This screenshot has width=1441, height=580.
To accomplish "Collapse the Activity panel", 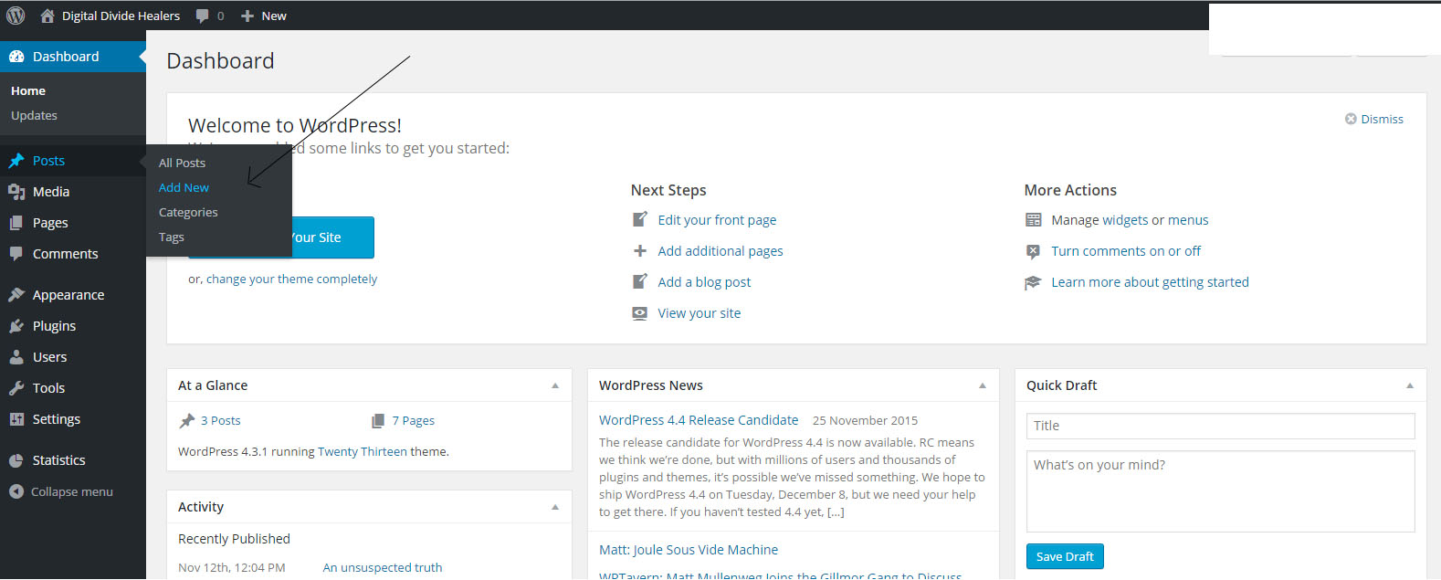I will (x=555, y=507).
